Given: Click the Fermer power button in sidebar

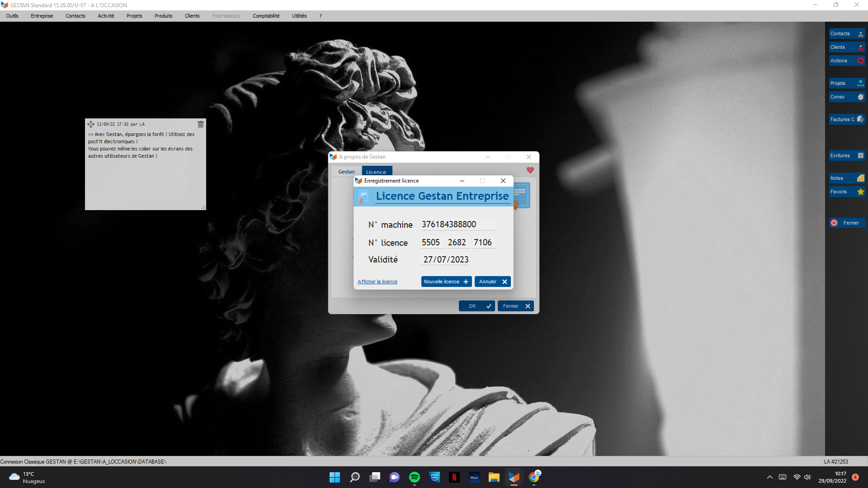Looking at the screenshot, I should [x=847, y=223].
